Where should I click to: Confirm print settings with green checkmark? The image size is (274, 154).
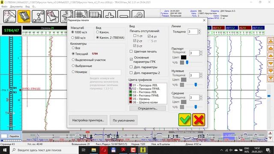[185, 120]
